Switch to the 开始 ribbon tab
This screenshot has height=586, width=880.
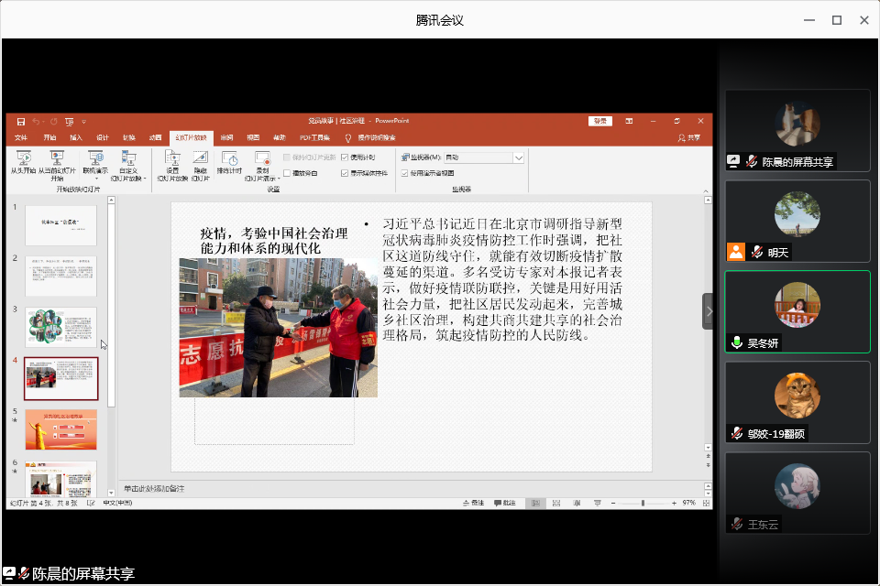[x=49, y=137]
